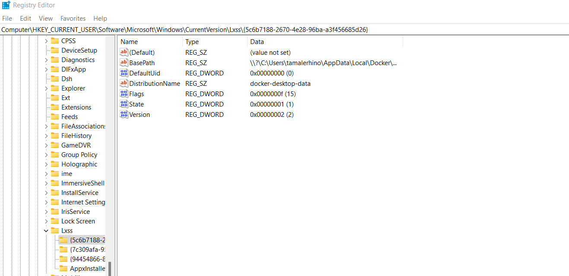
Task: Click the REG_SZ icon beside (Default)
Action: coord(124,52)
